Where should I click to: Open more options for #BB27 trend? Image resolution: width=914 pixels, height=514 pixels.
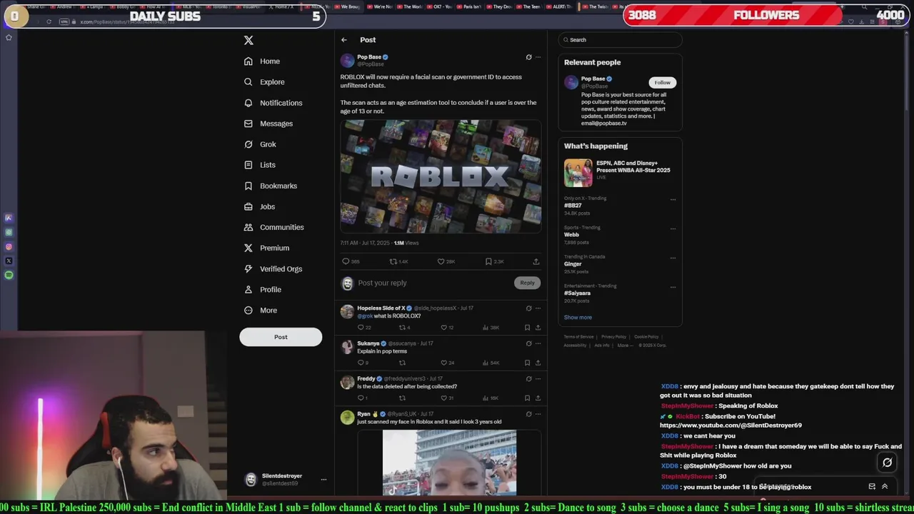(673, 200)
